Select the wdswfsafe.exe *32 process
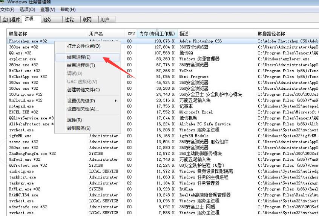Viewport: 319px width, 216px height. (28, 207)
